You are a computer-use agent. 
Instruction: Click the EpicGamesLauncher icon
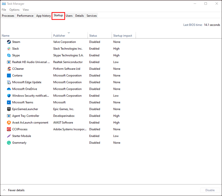click(9, 109)
